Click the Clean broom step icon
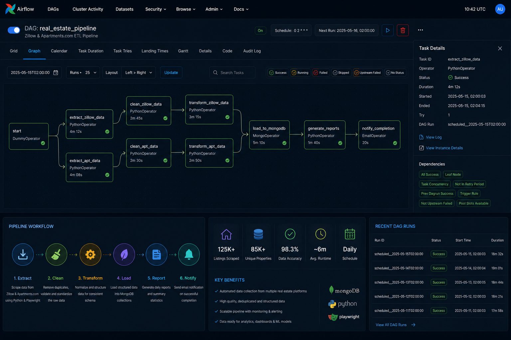Viewport: 511px width, 340px height. click(x=57, y=255)
